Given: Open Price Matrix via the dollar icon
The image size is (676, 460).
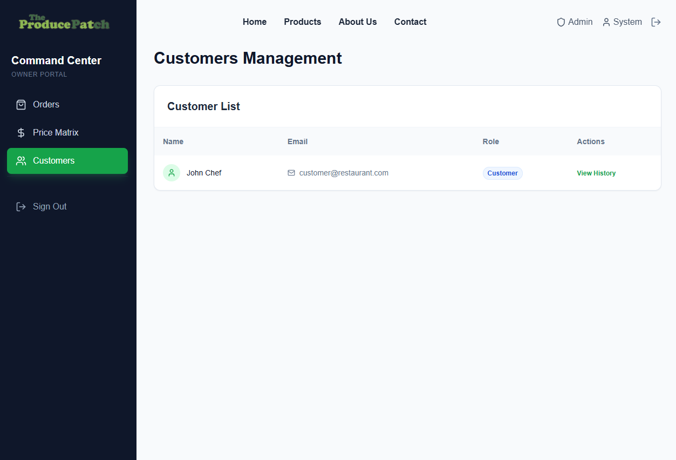Looking at the screenshot, I should click(x=21, y=132).
